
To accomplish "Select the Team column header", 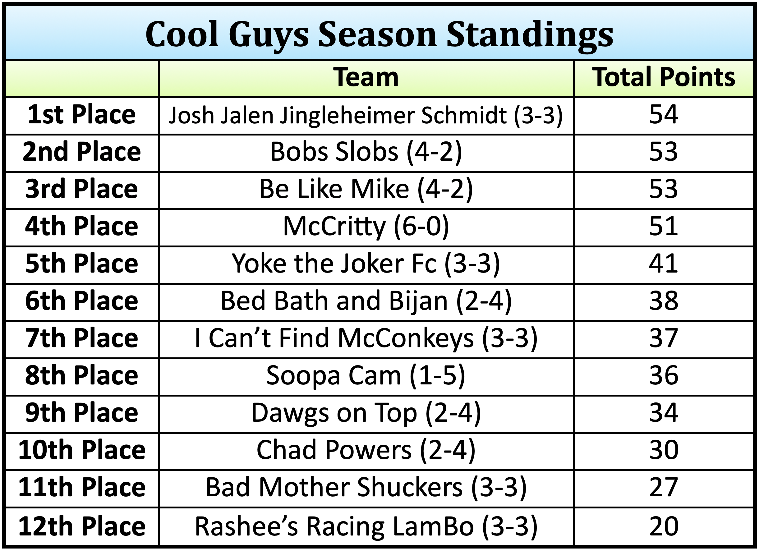I will click(x=366, y=78).
